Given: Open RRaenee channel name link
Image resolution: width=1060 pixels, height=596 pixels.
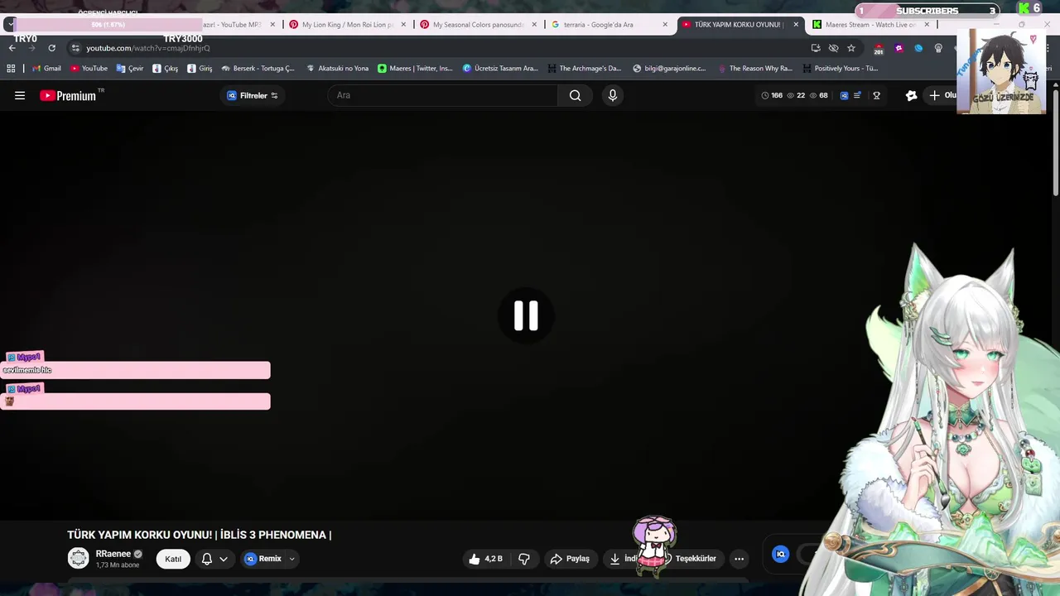Looking at the screenshot, I should (113, 554).
